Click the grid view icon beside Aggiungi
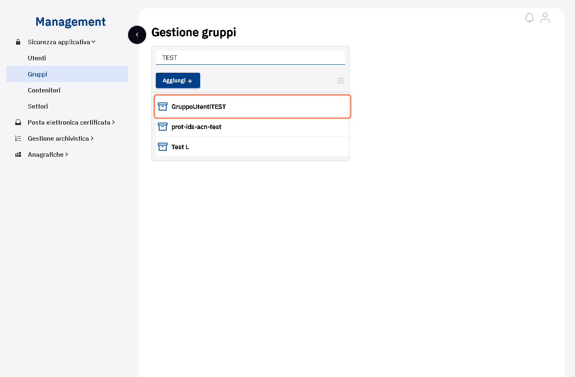Viewport: 575px width, 377px height. (341, 81)
